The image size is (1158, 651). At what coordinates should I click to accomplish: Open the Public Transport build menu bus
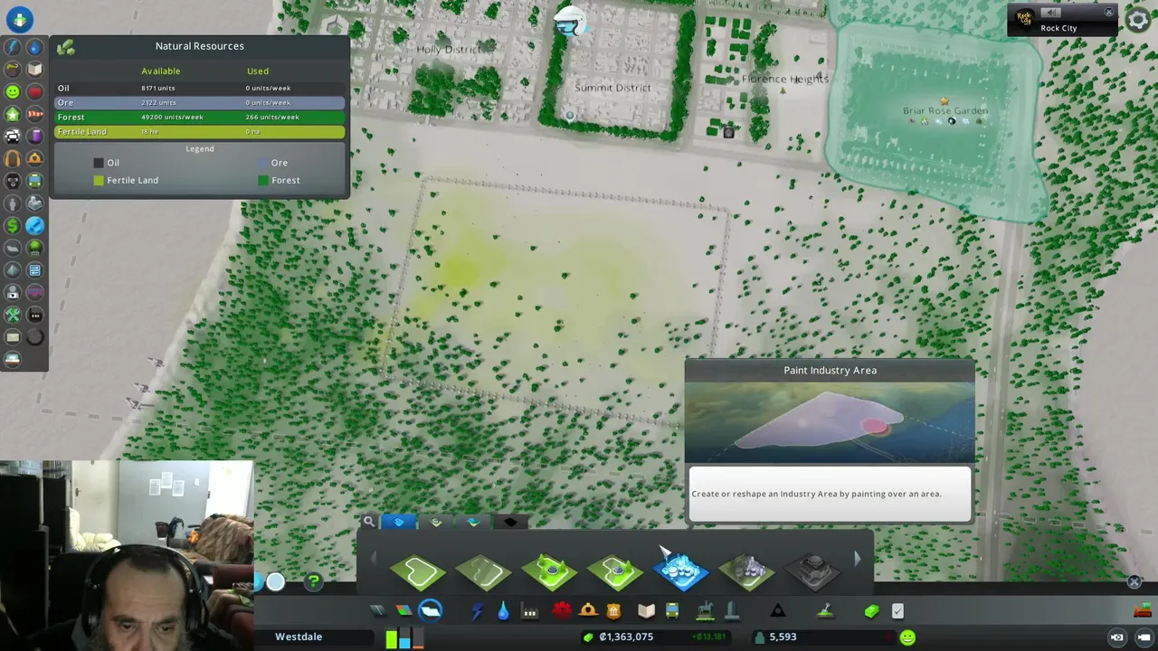[672, 611]
